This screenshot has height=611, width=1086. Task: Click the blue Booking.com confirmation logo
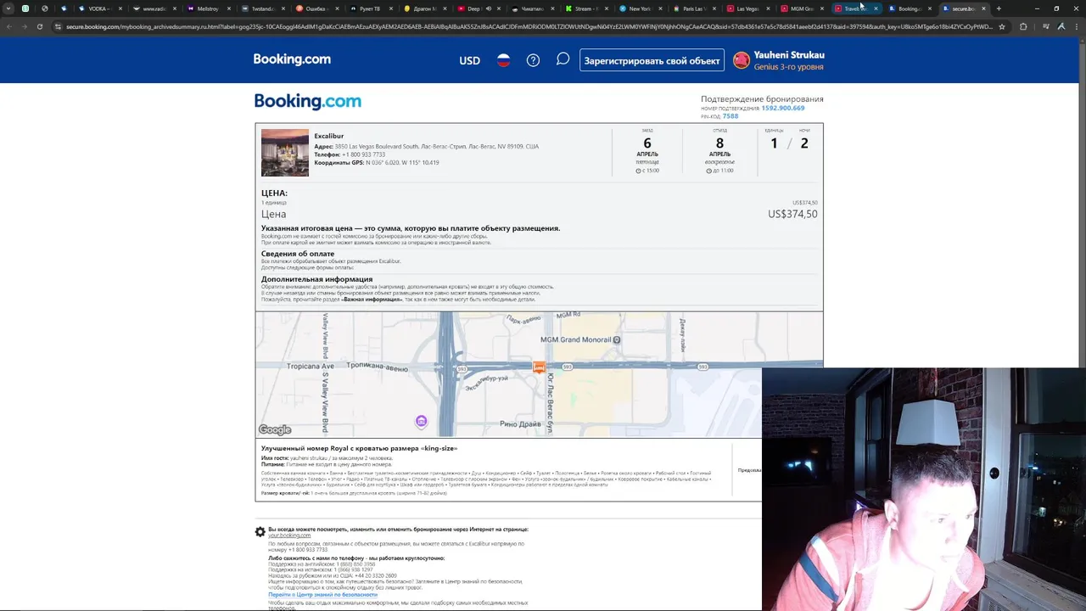click(x=308, y=102)
